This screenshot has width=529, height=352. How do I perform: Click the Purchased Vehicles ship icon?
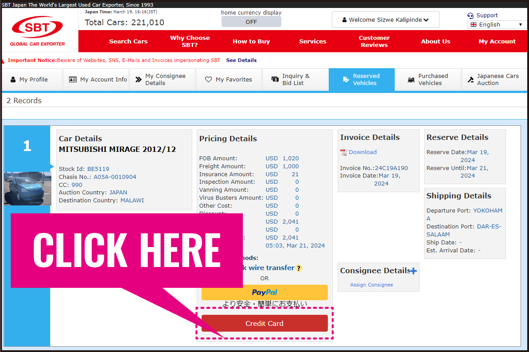411,80
